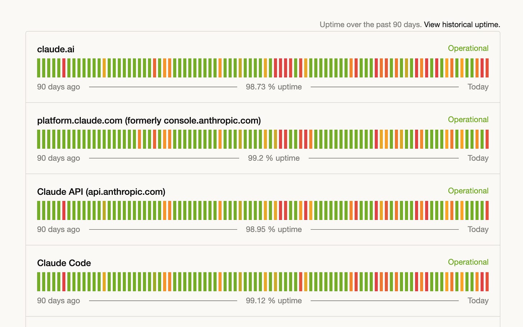
Task: Select today's uptime bar for Claude API
Action: click(x=487, y=211)
